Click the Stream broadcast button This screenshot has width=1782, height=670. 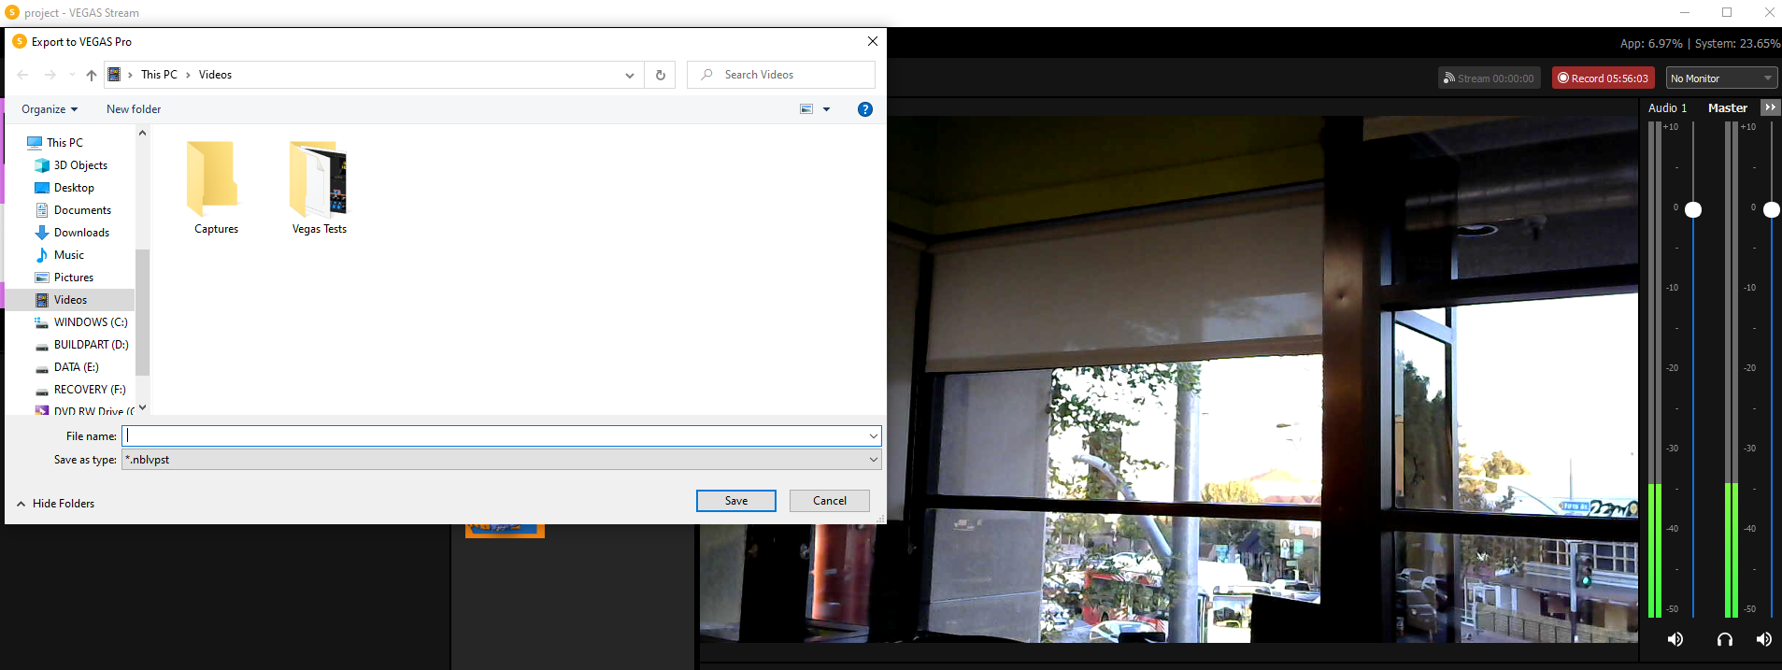tap(1488, 78)
